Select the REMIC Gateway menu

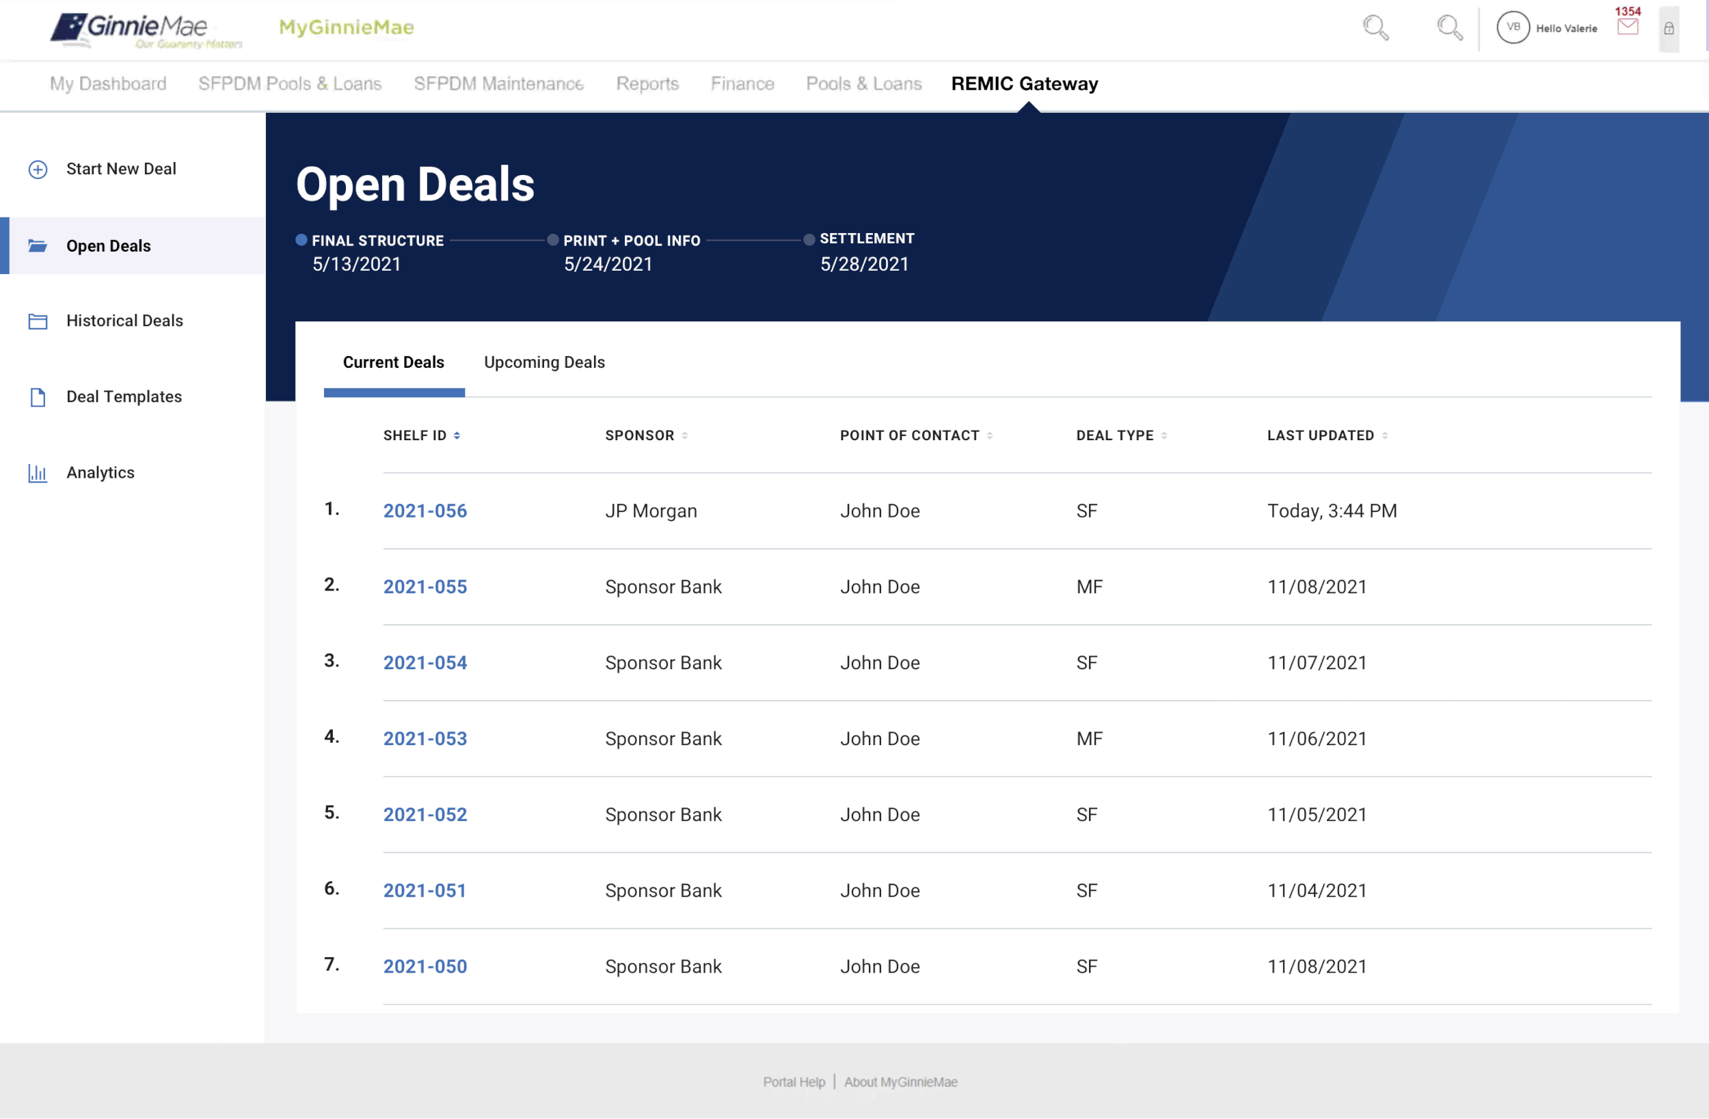1025,84
